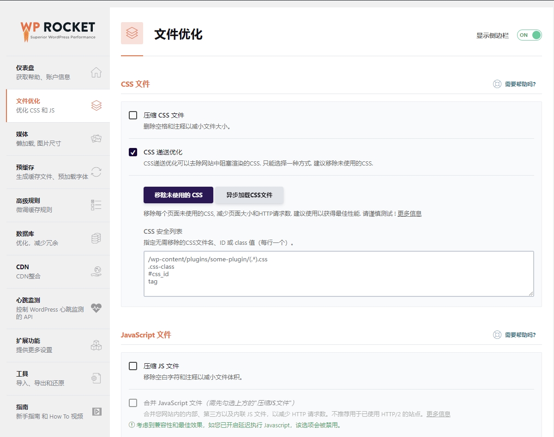Click inside the CSS 安全列表 text area
Screen dimensions: 554x437
339,274
